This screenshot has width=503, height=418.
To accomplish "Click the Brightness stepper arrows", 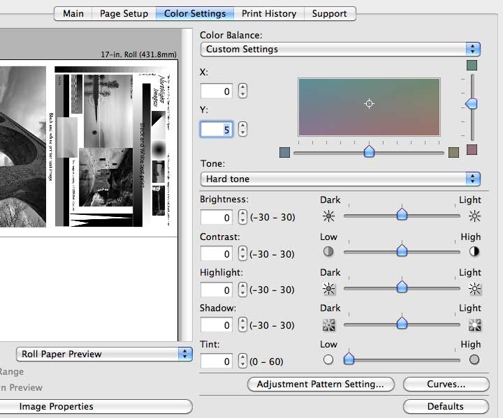I will [243, 217].
